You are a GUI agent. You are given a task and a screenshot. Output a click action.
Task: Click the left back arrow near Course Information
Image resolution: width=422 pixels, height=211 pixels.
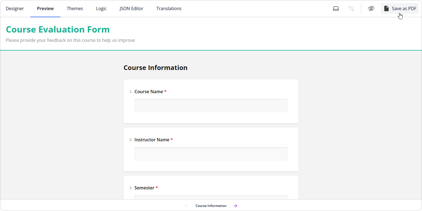click(x=186, y=206)
